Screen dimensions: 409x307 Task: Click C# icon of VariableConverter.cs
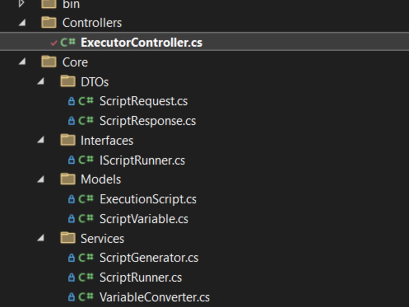coord(86,297)
